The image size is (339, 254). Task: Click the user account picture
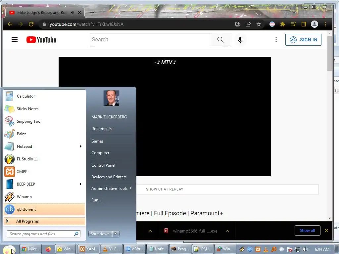(111, 98)
